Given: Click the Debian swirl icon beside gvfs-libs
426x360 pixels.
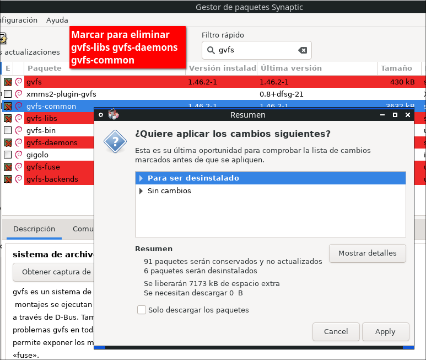Looking at the screenshot, I should pyautogui.click(x=19, y=118).
